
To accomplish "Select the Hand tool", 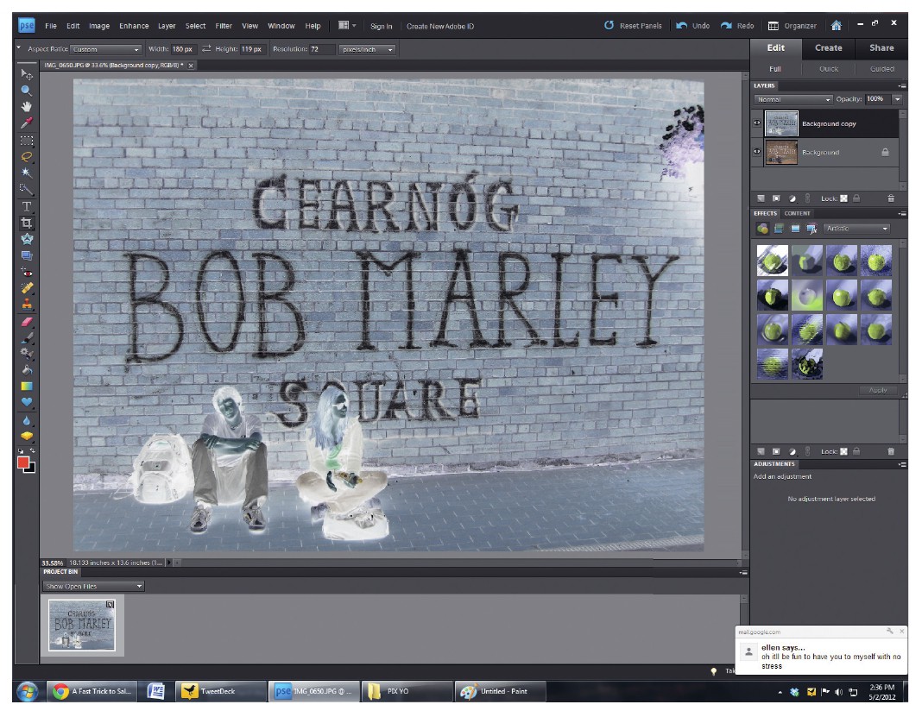I will point(27,106).
